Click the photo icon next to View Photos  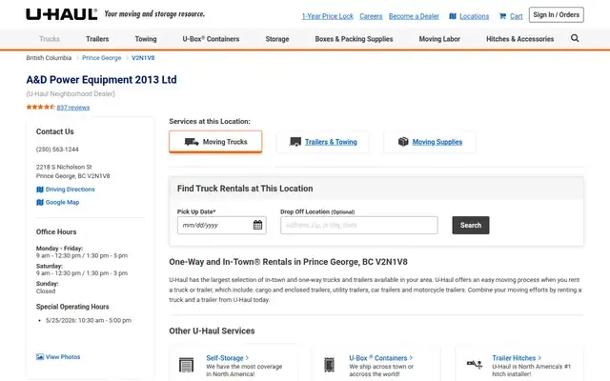pyautogui.click(x=40, y=357)
